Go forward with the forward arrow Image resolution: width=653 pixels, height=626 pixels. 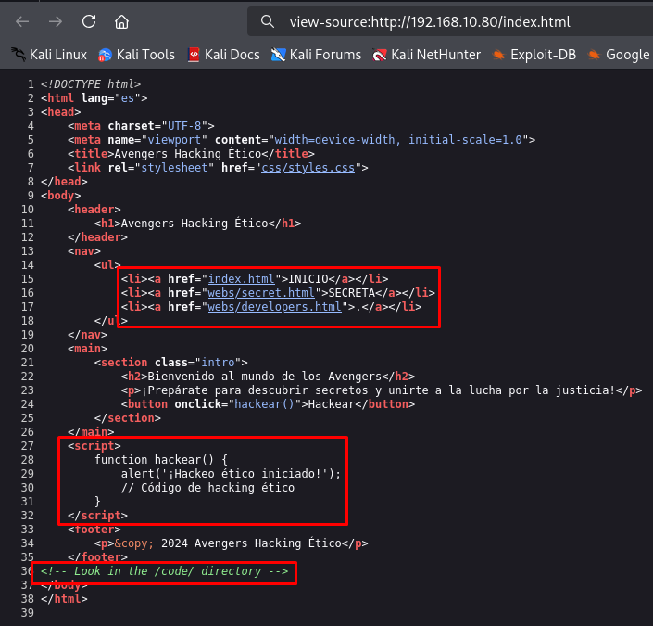tap(55, 21)
